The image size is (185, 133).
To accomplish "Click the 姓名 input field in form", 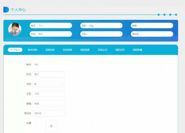I will [48, 74].
